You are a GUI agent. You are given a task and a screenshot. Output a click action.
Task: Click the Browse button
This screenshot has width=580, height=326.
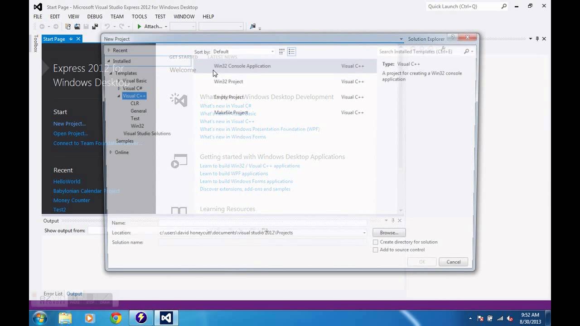click(x=389, y=233)
